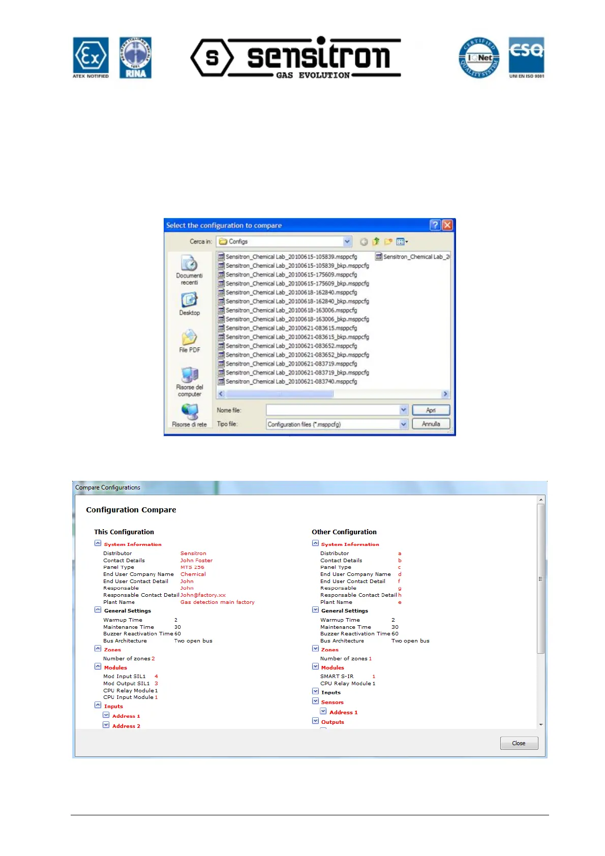Select file Sensitron_Chemical Lab_20100621-083615.msppcfg

coord(288,328)
